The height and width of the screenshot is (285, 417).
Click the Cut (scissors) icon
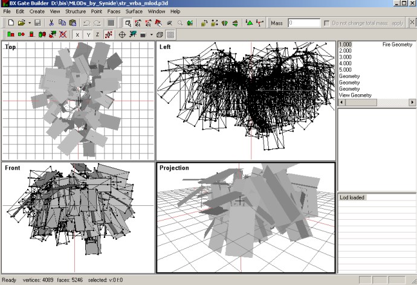[51, 23]
